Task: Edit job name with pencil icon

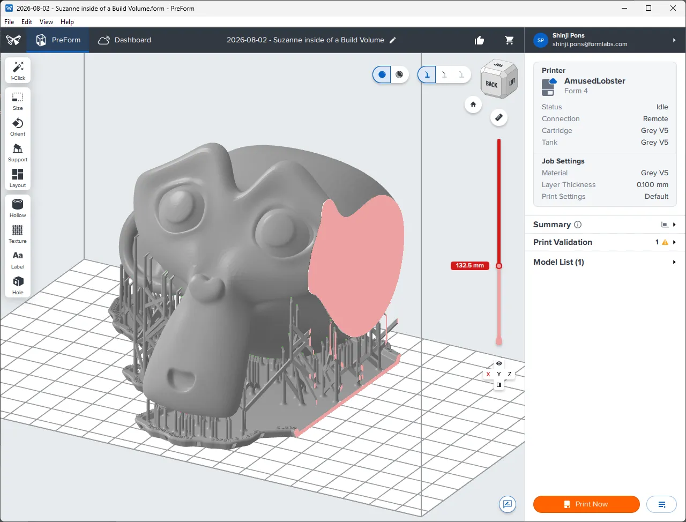Action: tap(393, 40)
